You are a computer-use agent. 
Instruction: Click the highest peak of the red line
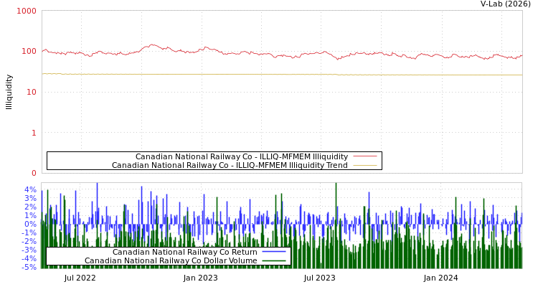click(151, 44)
